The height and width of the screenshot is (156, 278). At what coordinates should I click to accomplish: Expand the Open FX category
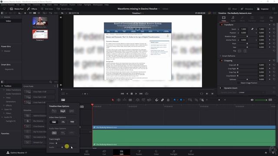2,110
